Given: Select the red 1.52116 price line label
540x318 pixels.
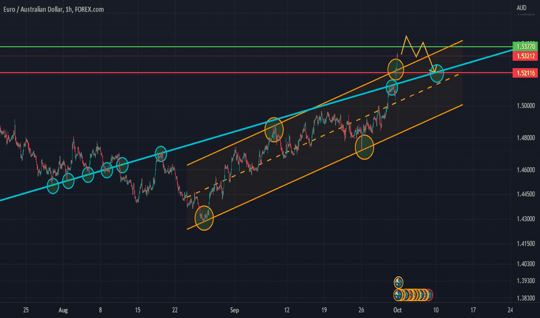Looking at the screenshot, I should click(525, 73).
